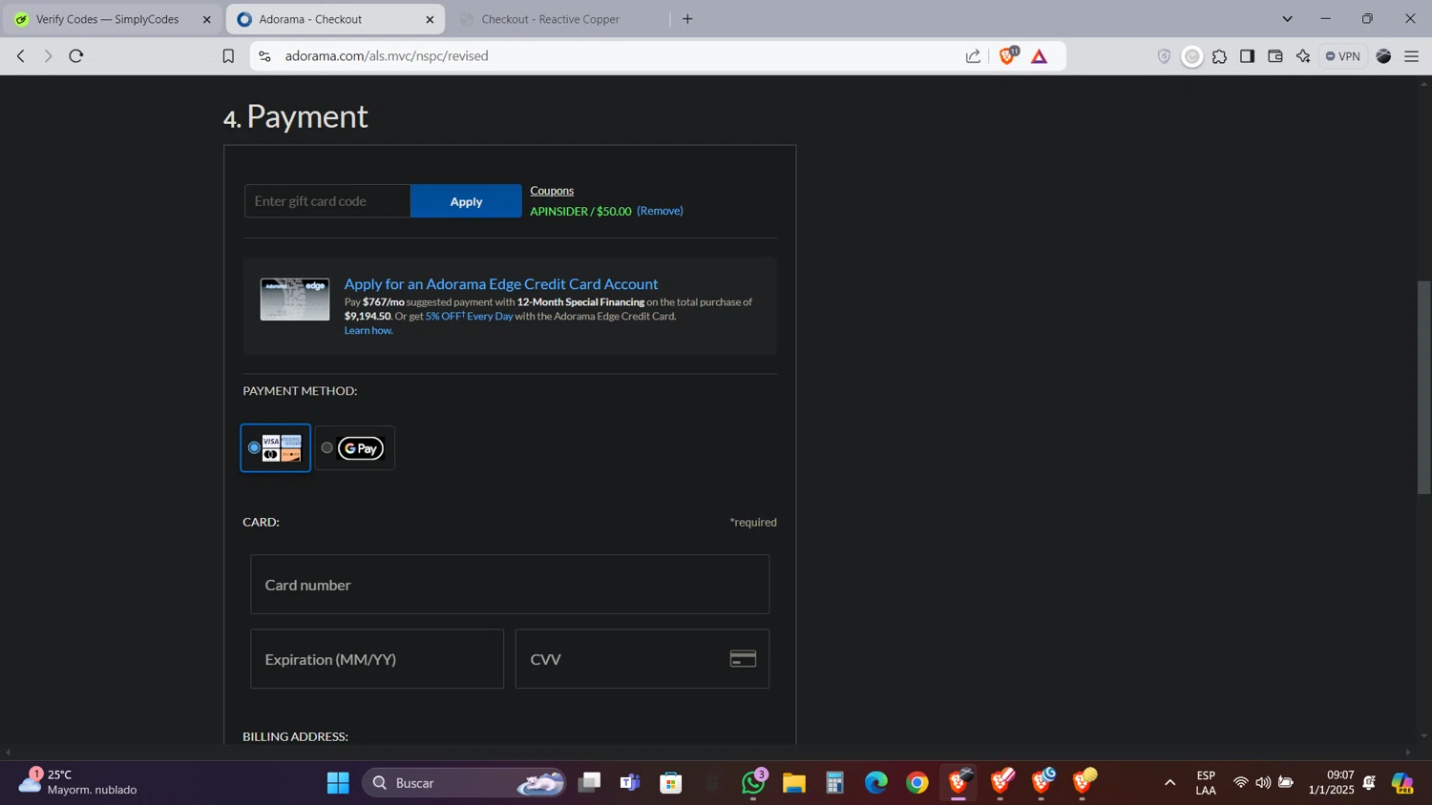Show hidden system tray icons

[x=1169, y=783]
